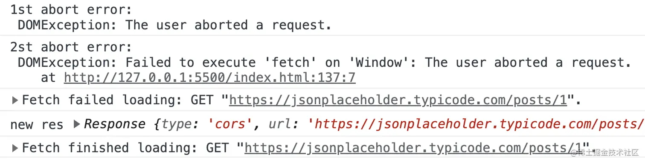Click the 'Failed to execute fetch' DOMException message
This screenshot has height=163, width=645.
coord(324,63)
